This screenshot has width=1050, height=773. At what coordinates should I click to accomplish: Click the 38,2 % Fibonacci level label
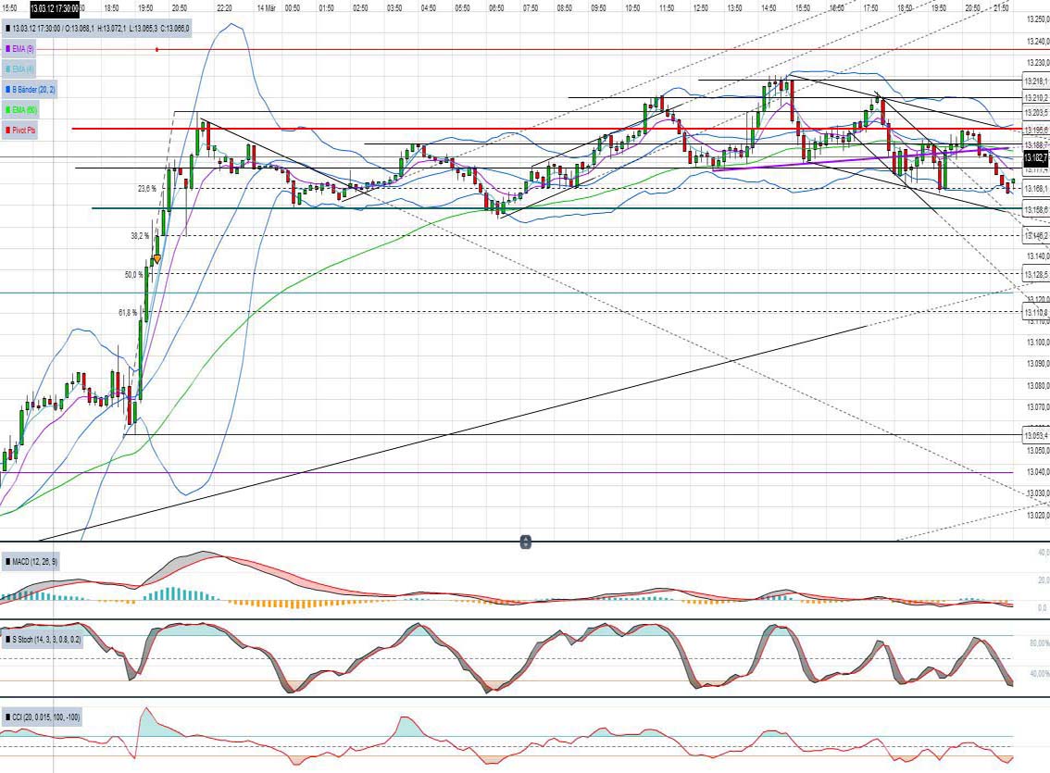coord(140,235)
